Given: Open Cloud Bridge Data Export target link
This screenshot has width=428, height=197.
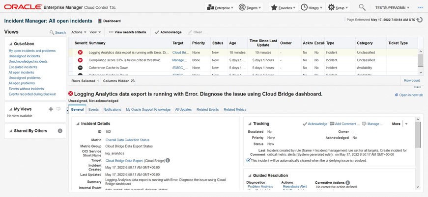Looking at the screenshot, I should pyautogui.click(x=124, y=161).
